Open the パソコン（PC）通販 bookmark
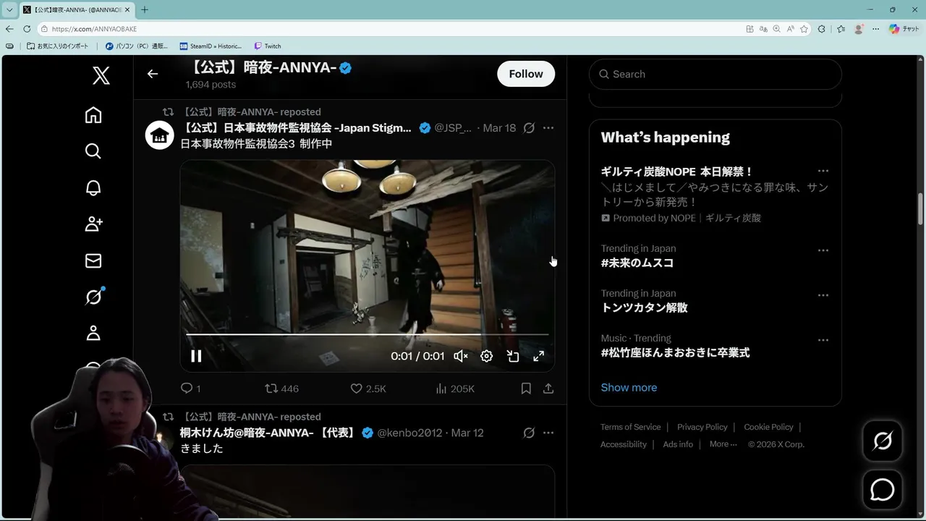 (137, 46)
